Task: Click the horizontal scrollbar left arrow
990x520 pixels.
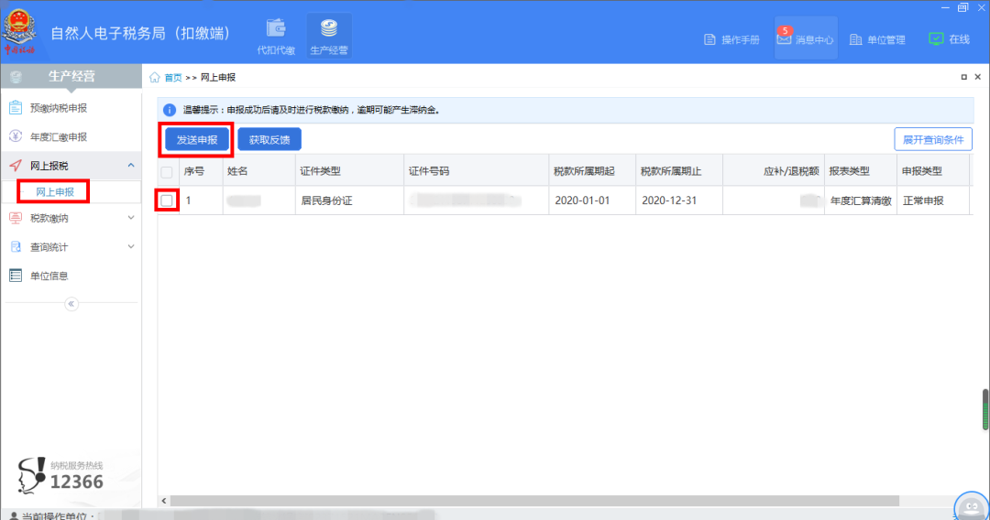Action: 163,501
